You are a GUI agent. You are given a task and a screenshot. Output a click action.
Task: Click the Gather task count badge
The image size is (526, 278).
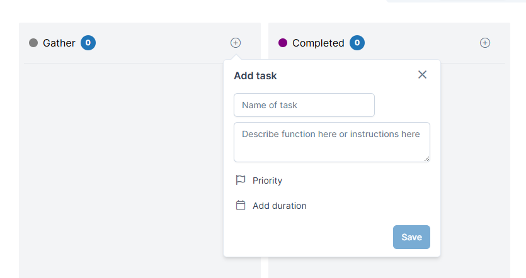pyautogui.click(x=88, y=43)
